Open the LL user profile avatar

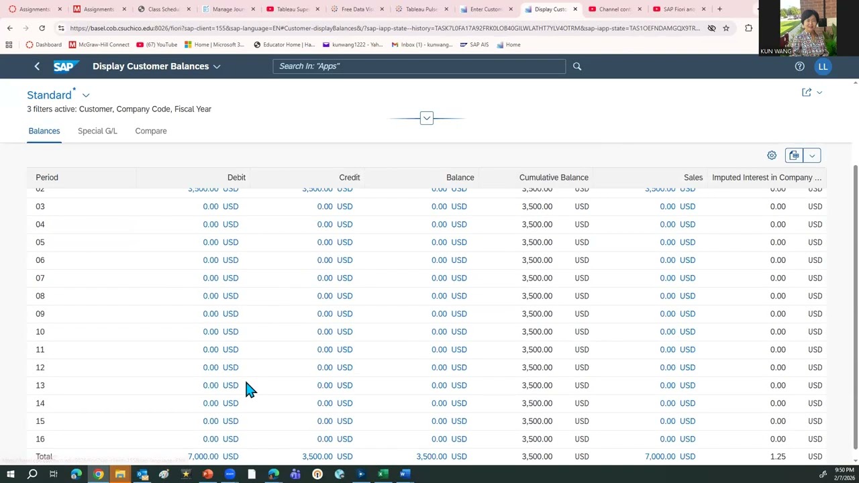pyautogui.click(x=823, y=66)
